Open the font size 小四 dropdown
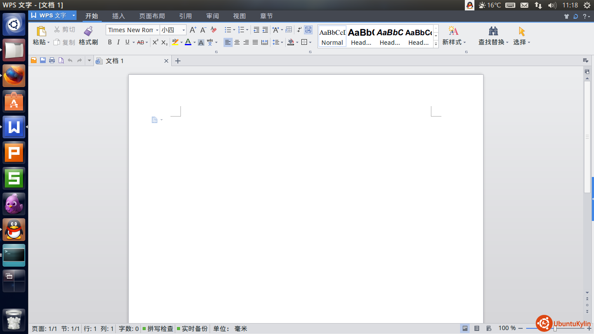 [184, 30]
